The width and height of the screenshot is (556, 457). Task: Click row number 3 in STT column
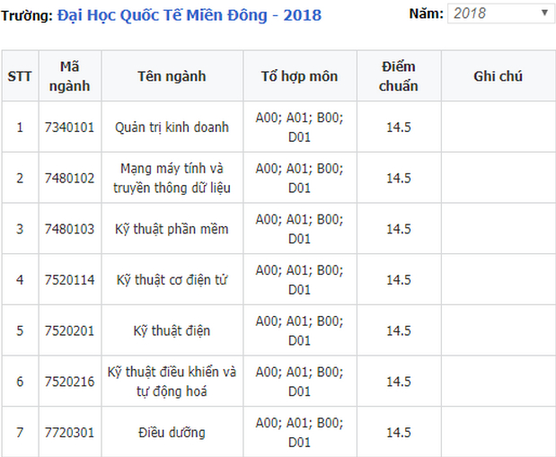pos(20,229)
